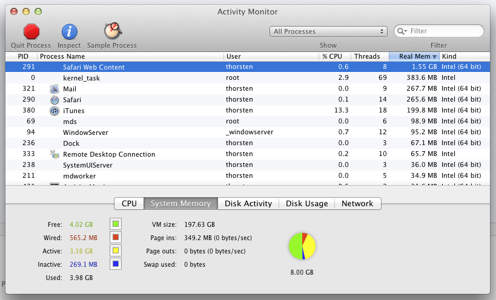The height and width of the screenshot is (300, 496).
Task: Click the 3.16 GB Active value
Action: coord(81,251)
